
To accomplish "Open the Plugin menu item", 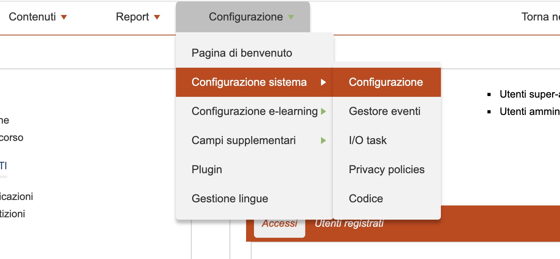I will (207, 170).
